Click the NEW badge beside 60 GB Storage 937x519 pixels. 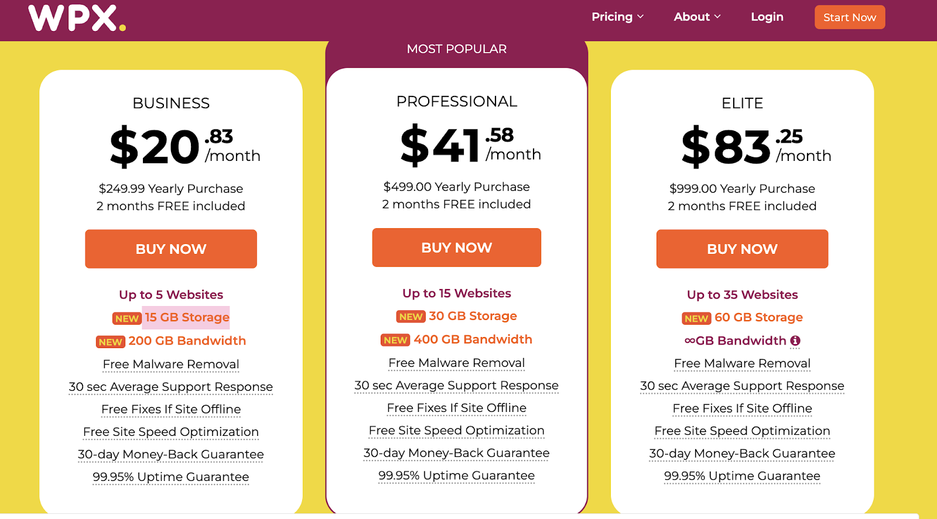[x=696, y=318]
